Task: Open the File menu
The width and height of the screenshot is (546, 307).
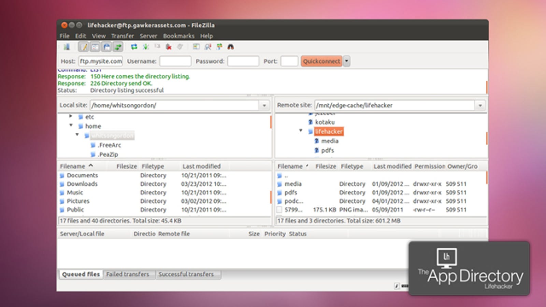Action: pyautogui.click(x=64, y=36)
